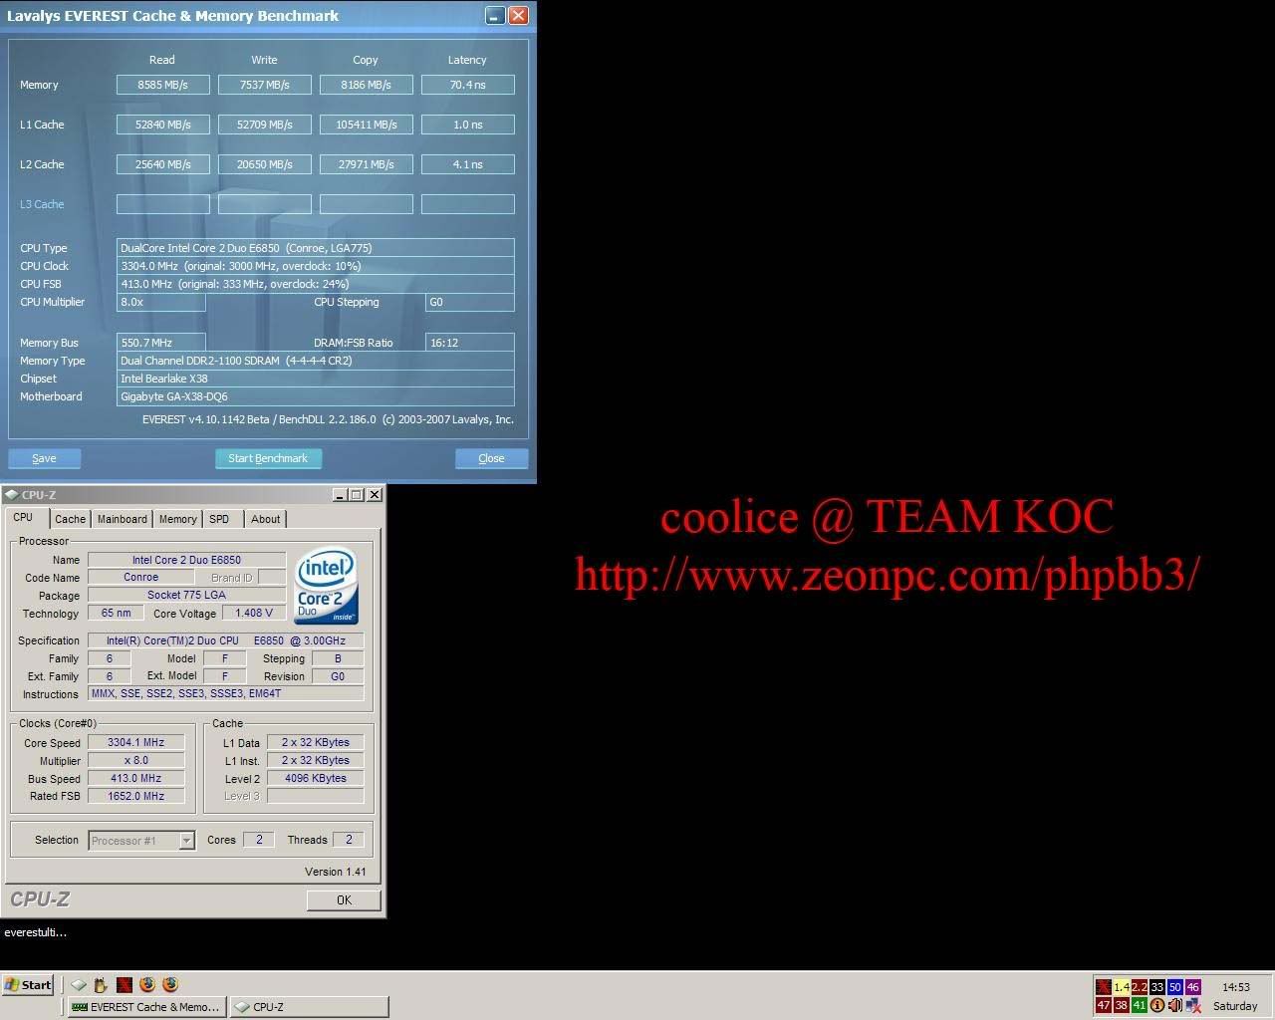Click the CPU-Z quick launch icon

click(x=79, y=985)
